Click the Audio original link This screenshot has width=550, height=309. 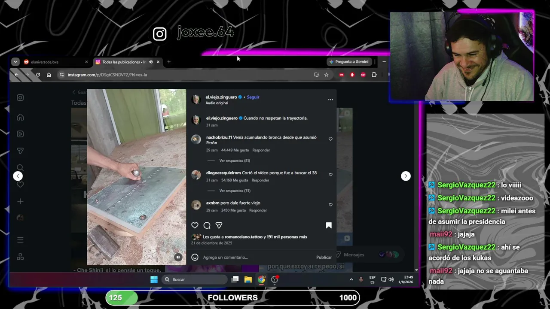click(217, 103)
